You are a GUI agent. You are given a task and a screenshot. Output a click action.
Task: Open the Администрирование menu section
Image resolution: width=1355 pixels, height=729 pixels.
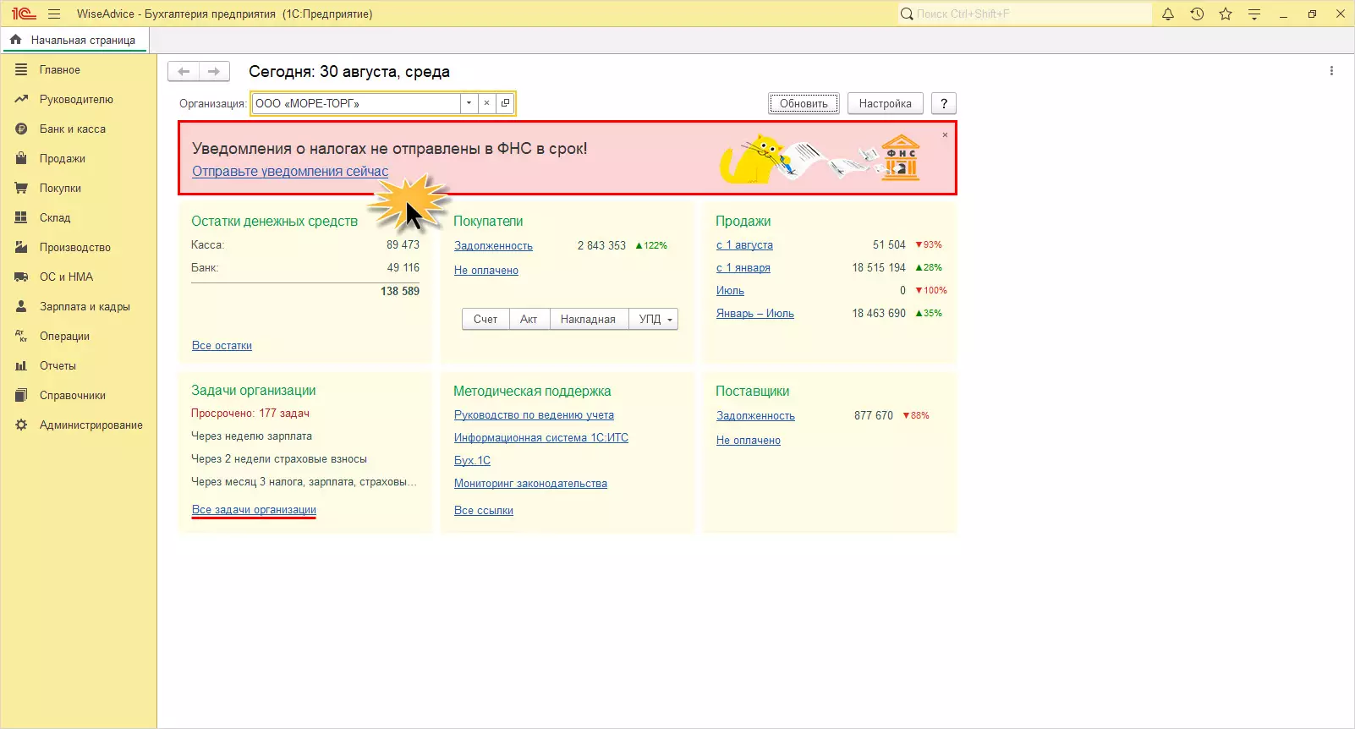91,425
